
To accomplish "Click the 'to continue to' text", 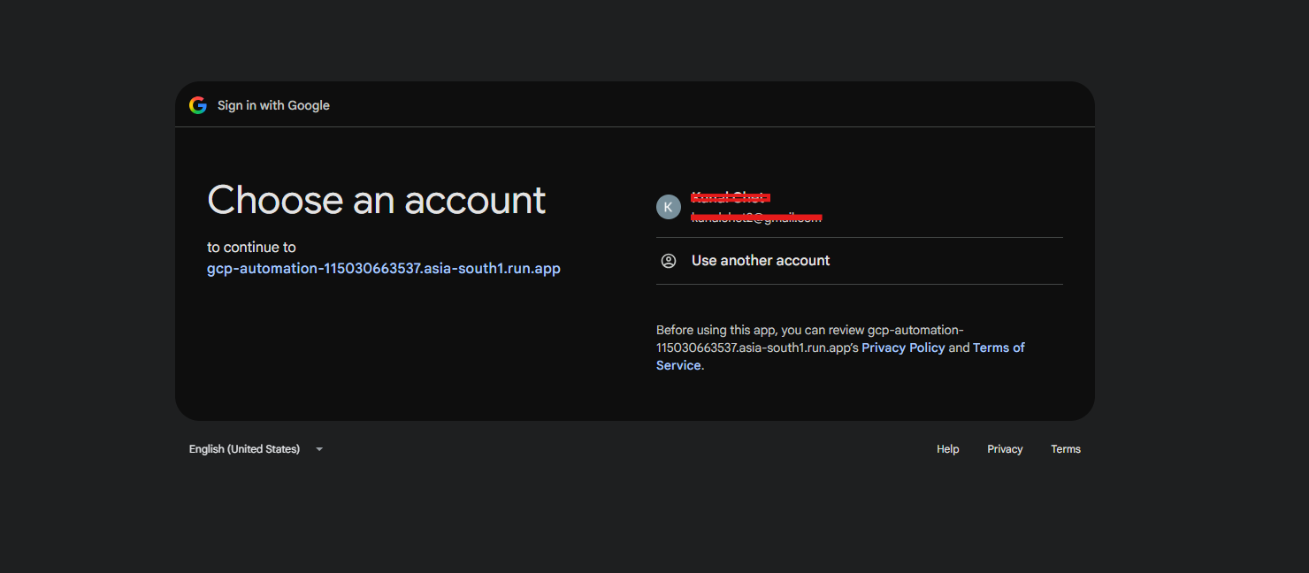I will [251, 248].
